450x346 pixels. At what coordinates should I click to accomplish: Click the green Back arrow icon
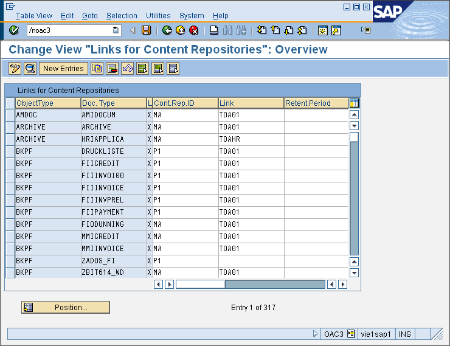coord(167,30)
